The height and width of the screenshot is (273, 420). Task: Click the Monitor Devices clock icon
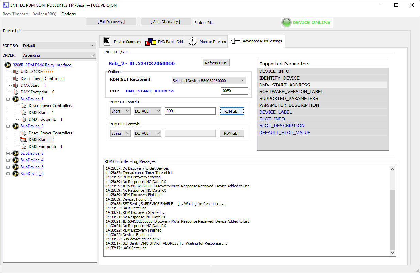(x=193, y=41)
